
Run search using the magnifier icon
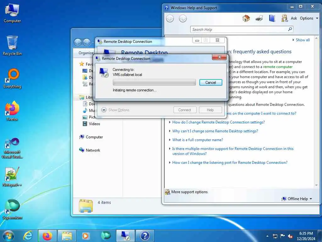[290, 29]
